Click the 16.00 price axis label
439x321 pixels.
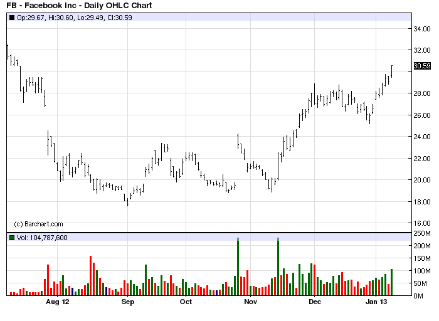[x=422, y=223]
